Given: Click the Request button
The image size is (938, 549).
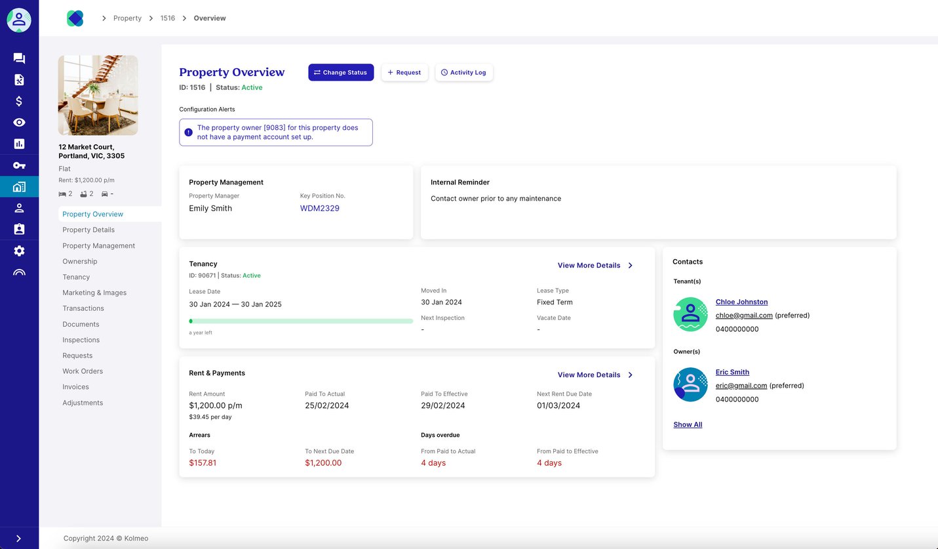Looking at the screenshot, I should click(x=404, y=72).
